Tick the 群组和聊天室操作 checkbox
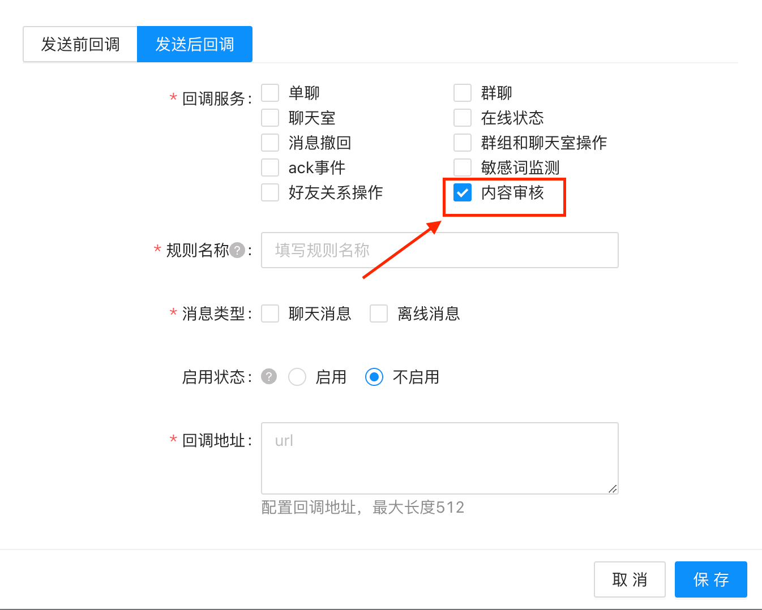 coord(463,143)
